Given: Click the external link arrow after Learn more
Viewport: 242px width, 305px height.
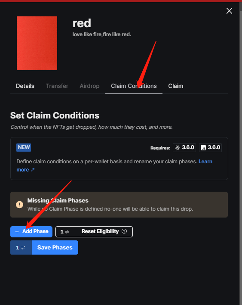Looking at the screenshot, I should pos(33,170).
